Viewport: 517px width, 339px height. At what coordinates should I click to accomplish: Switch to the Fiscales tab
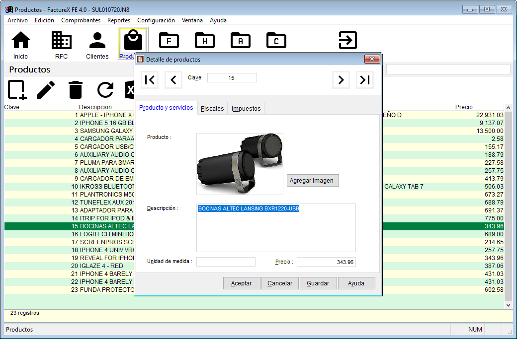(212, 109)
